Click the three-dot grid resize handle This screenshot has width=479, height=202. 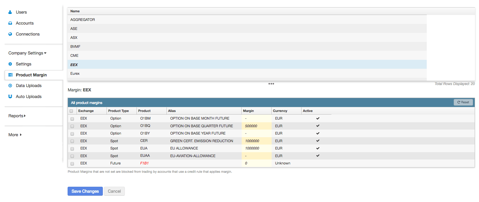(271, 84)
